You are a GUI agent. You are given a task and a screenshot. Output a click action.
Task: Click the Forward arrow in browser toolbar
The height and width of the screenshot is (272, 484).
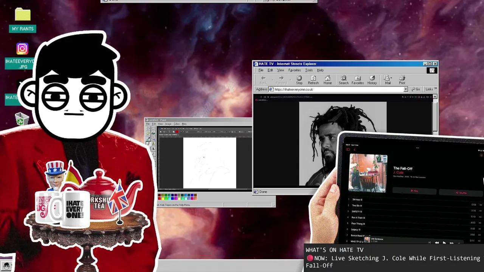point(281,78)
